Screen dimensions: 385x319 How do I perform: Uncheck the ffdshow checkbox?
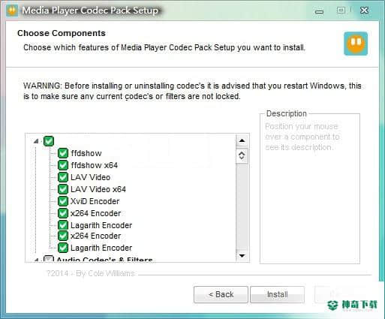(x=63, y=153)
